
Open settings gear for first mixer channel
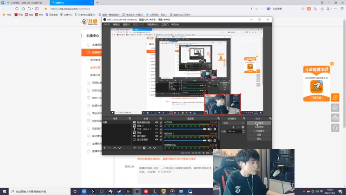(x=215, y=129)
